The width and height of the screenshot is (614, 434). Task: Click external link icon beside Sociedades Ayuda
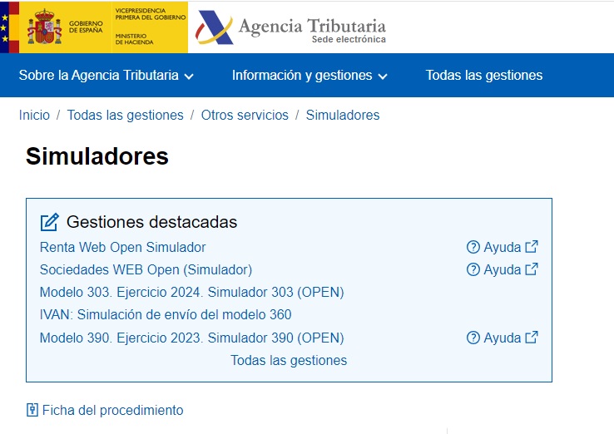(x=532, y=269)
